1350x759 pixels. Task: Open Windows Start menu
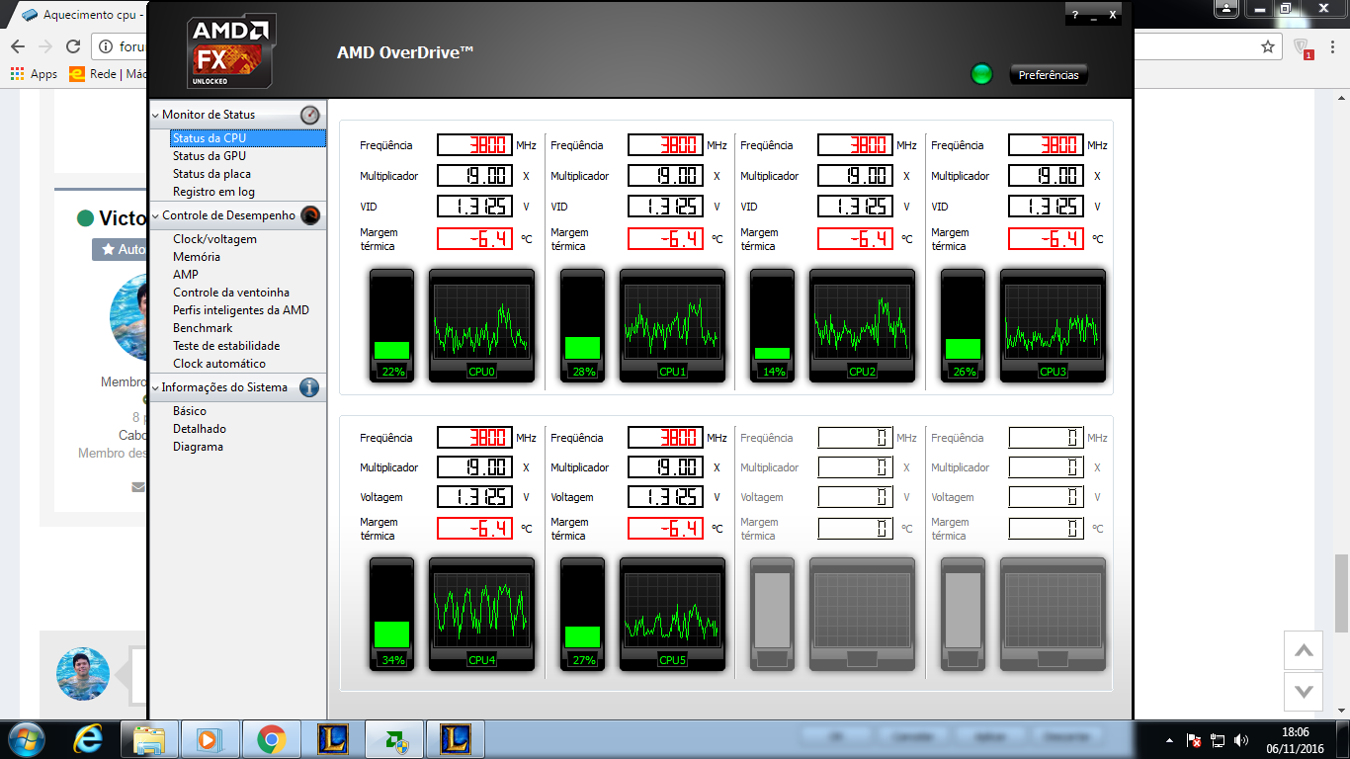[x=26, y=738]
